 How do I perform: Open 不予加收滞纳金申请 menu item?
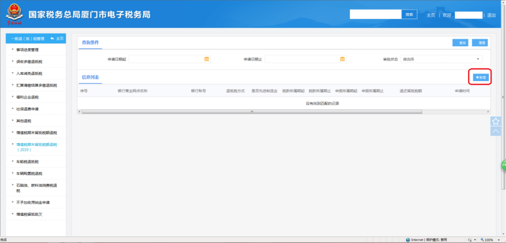[33, 202]
